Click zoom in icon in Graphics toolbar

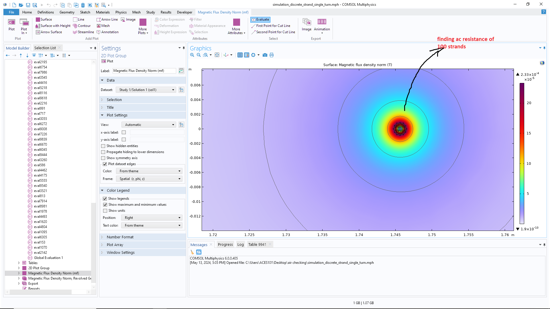click(x=192, y=55)
